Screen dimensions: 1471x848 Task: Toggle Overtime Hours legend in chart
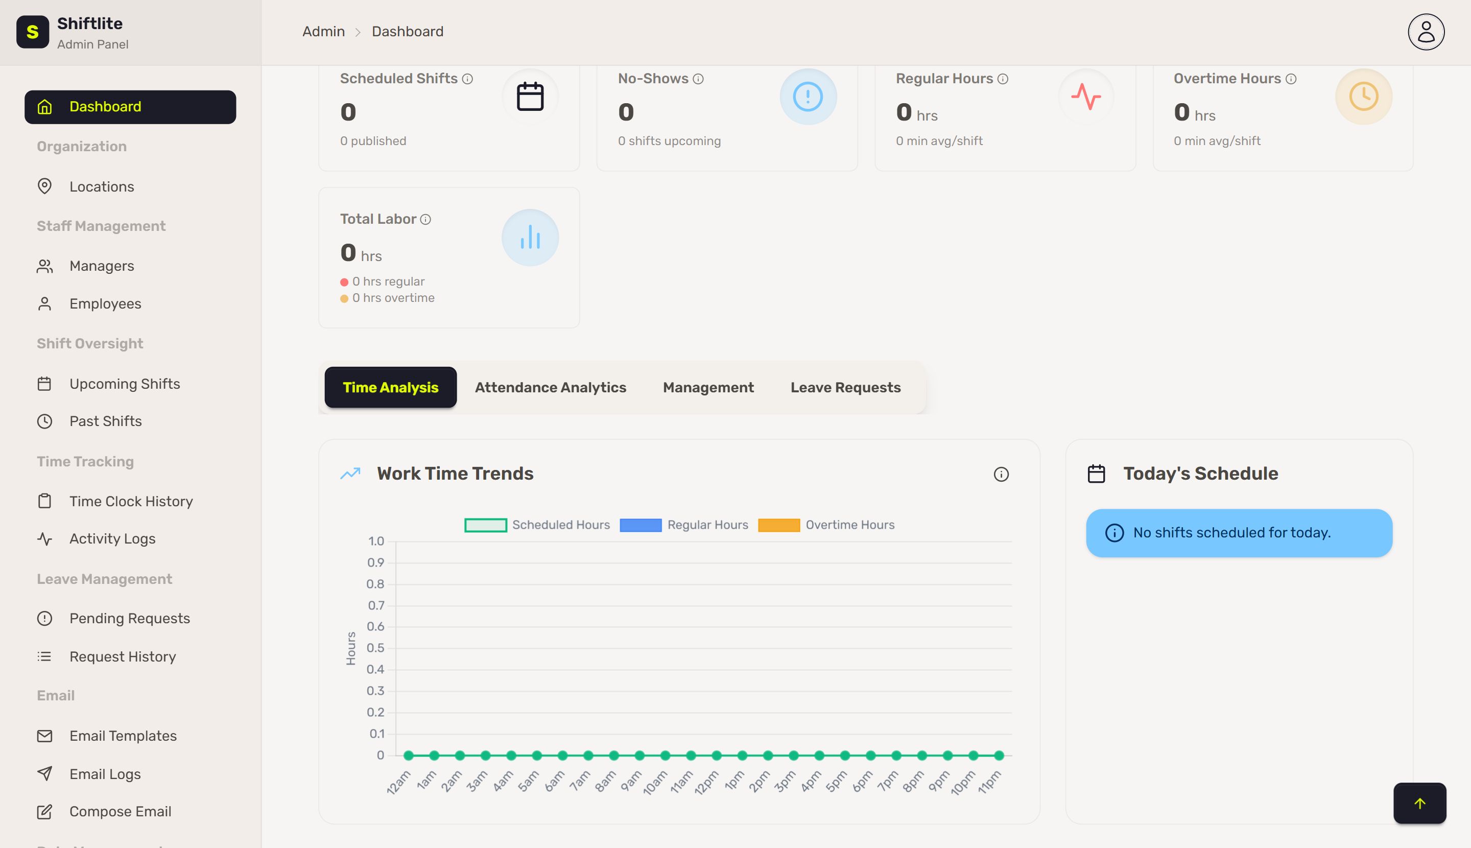tap(826, 525)
